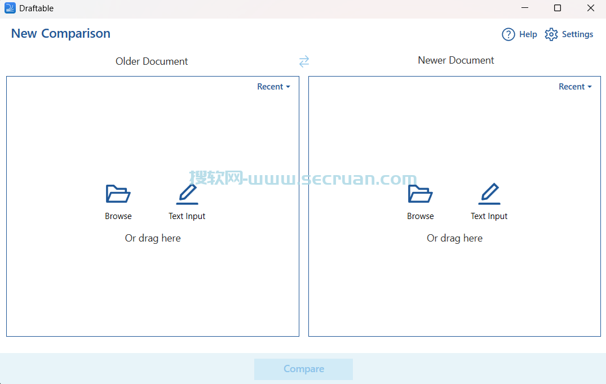
Task: Click "Or drag here" in Newer Document panel
Action: pos(454,238)
